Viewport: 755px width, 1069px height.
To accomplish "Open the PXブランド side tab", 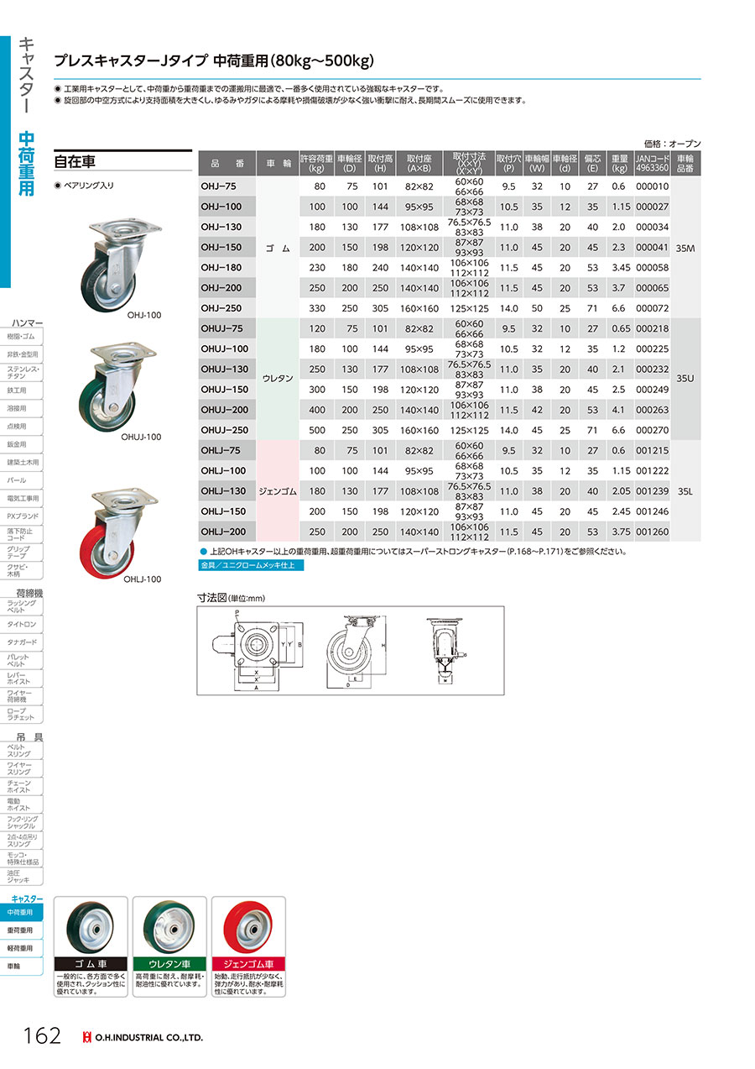I will (22, 516).
